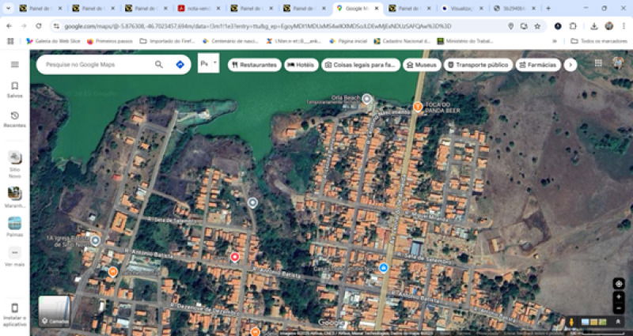Select the Farmácias category chip

click(x=538, y=65)
